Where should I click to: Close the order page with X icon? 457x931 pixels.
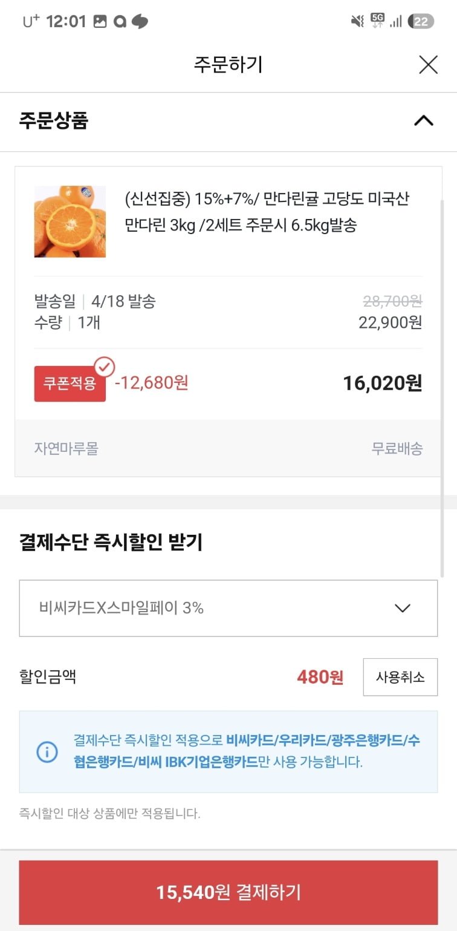pos(428,65)
